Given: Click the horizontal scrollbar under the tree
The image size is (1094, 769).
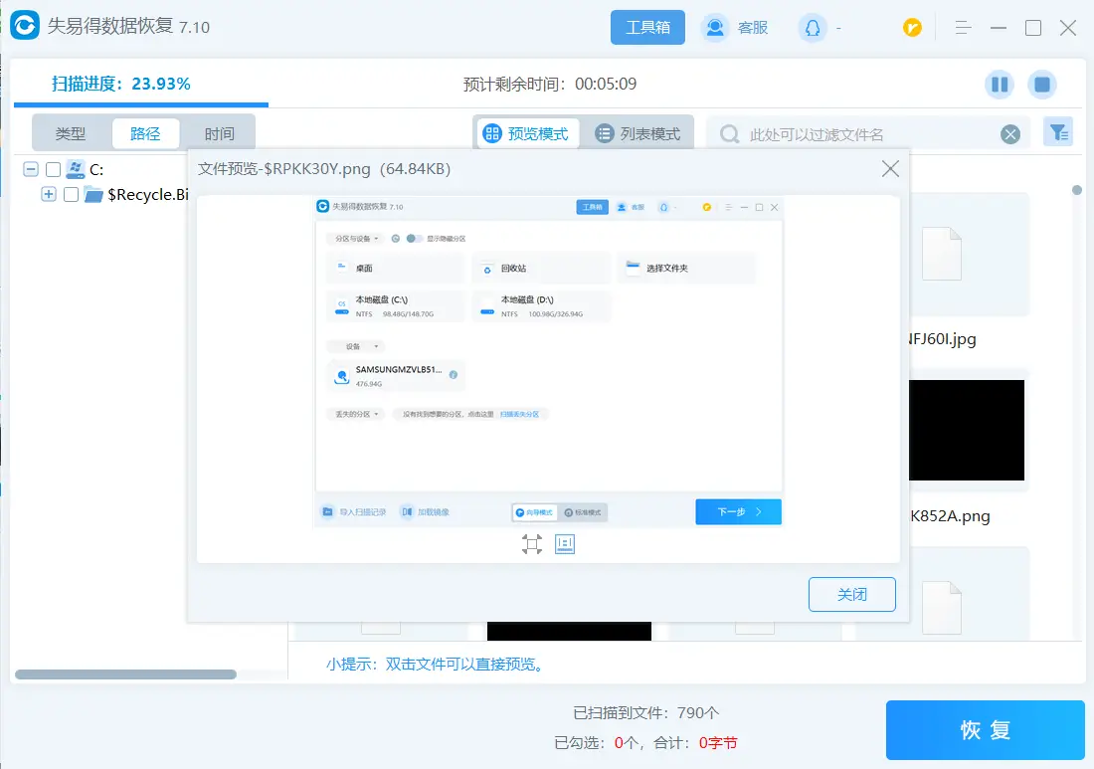Looking at the screenshot, I should [125, 674].
